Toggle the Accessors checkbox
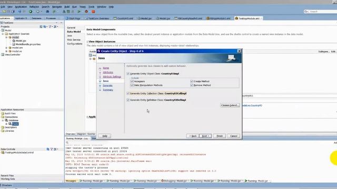 132,81
